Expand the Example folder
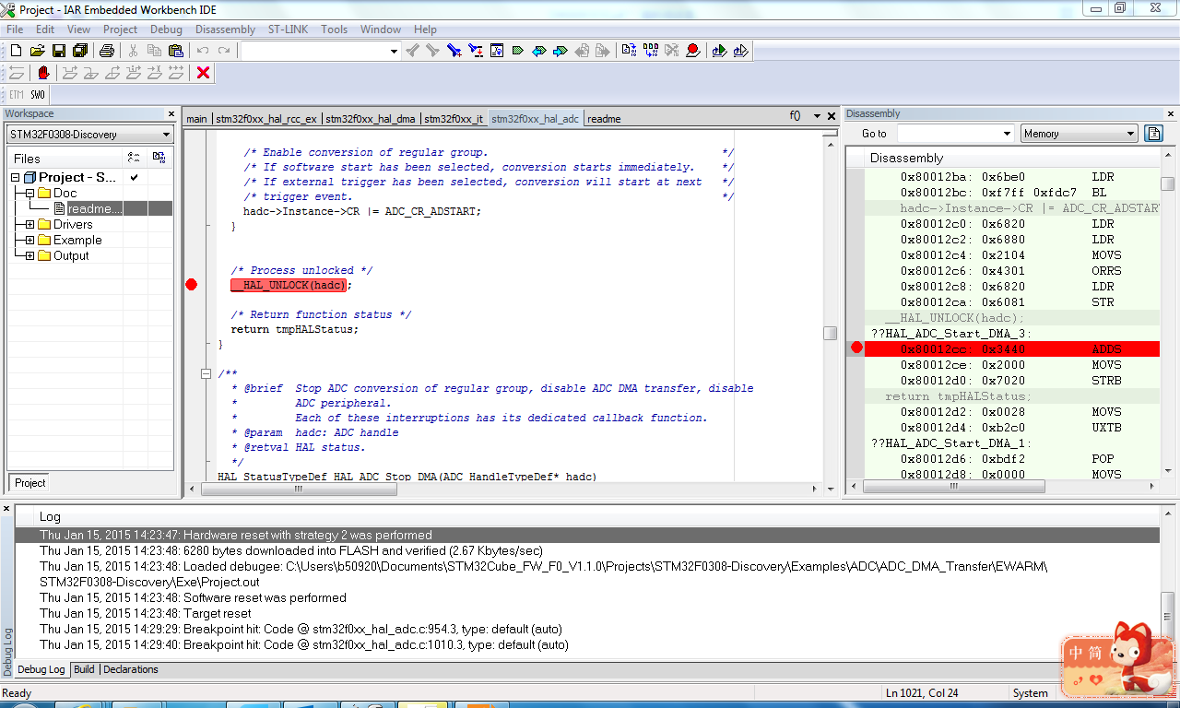This screenshot has height=708, width=1180. [x=29, y=240]
